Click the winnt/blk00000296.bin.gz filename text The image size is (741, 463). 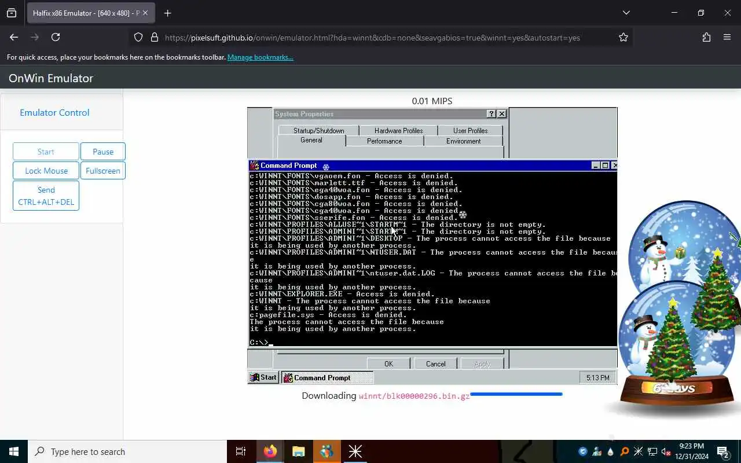tap(414, 396)
